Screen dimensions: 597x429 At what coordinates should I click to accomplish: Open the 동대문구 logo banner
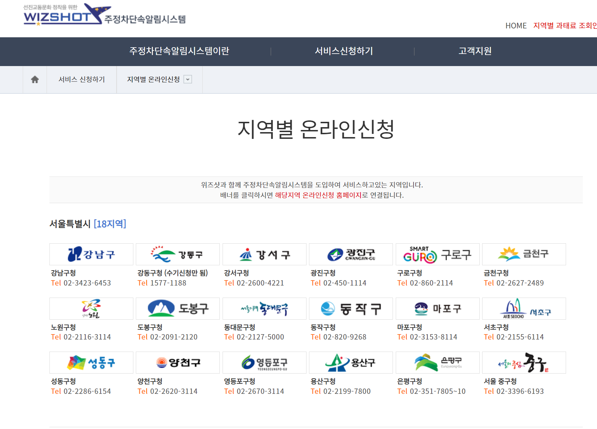tap(265, 309)
